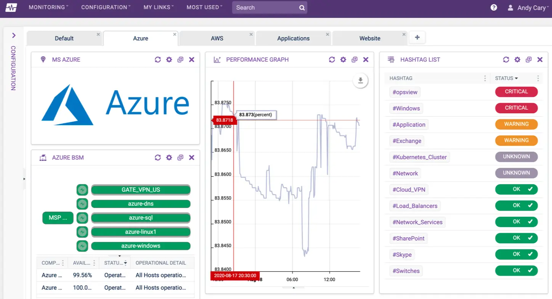Duplicate the MS Azure dashlet
Screen dimensions: 552x299
point(180,59)
